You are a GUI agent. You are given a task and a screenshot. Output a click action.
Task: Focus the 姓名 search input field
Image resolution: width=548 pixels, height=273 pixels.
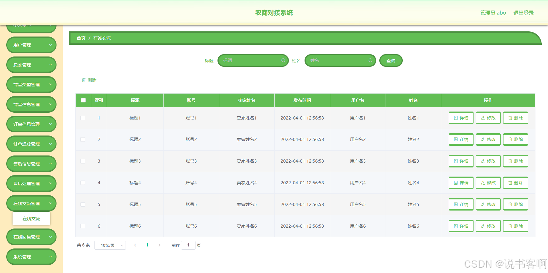(x=340, y=60)
